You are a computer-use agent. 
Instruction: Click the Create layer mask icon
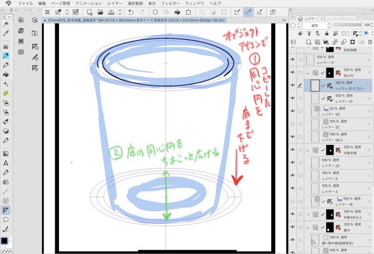[352, 42]
